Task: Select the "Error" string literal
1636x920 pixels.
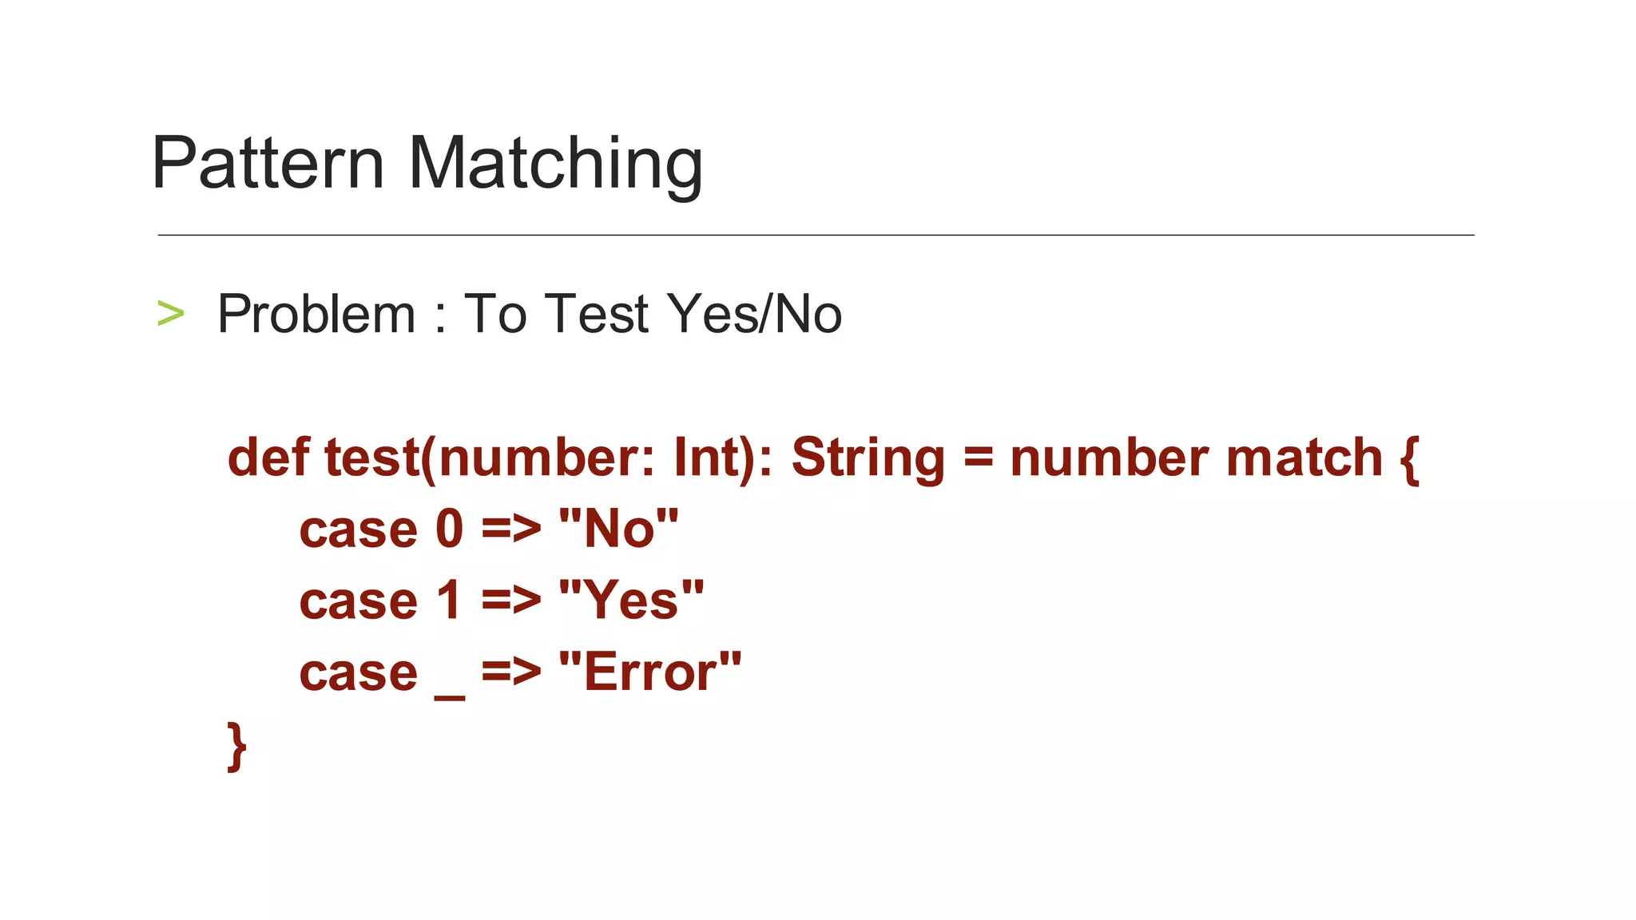Action: pos(650,672)
